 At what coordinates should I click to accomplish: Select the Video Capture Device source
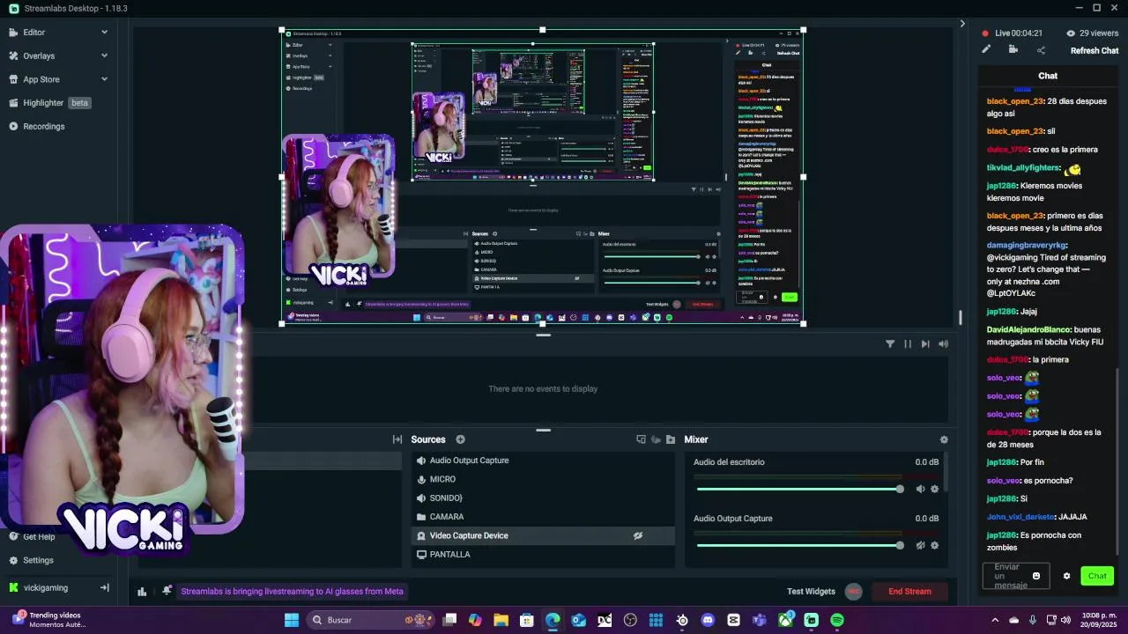click(543, 535)
